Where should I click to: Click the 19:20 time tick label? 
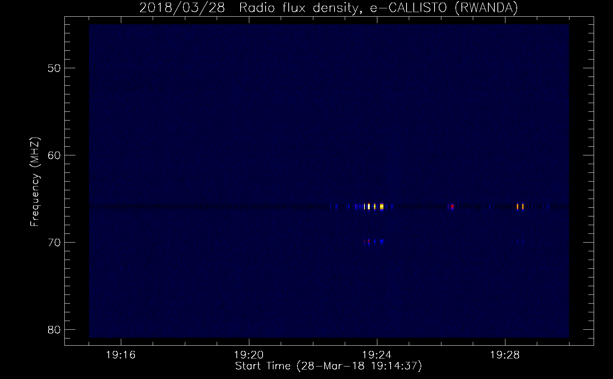point(249,355)
